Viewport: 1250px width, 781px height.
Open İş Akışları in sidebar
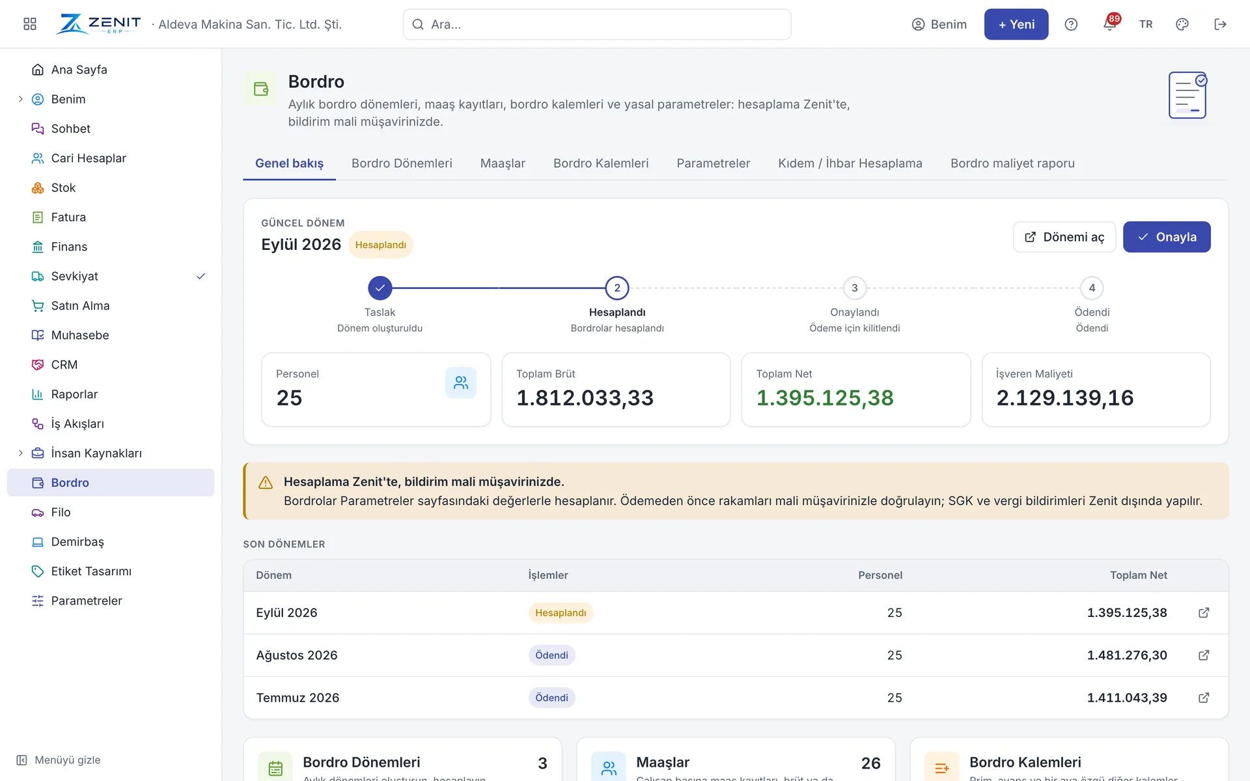[111, 424]
